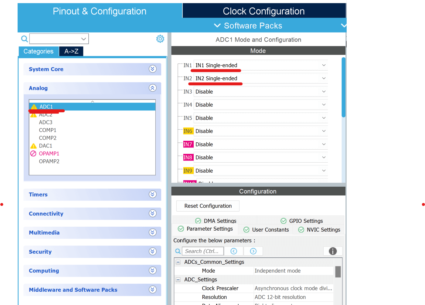This screenshot has height=305, width=425.
Task: Click the Reset Configuration button
Action: pos(208,206)
